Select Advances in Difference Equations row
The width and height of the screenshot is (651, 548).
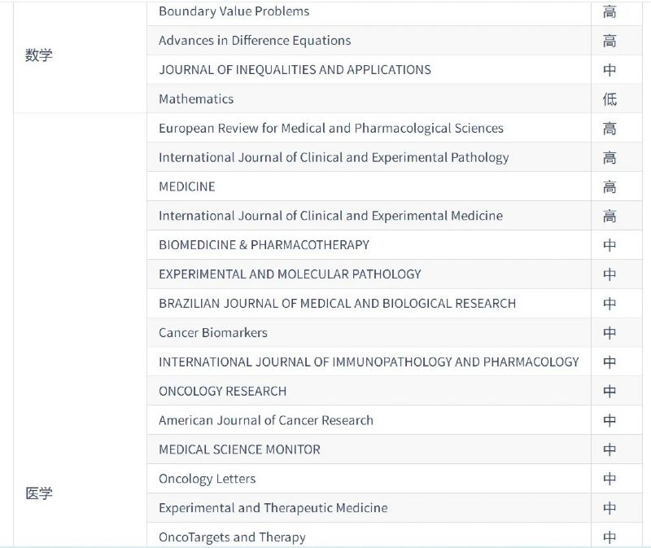(255, 41)
